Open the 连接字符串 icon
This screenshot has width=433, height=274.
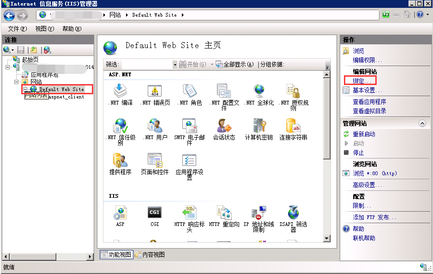point(293,126)
